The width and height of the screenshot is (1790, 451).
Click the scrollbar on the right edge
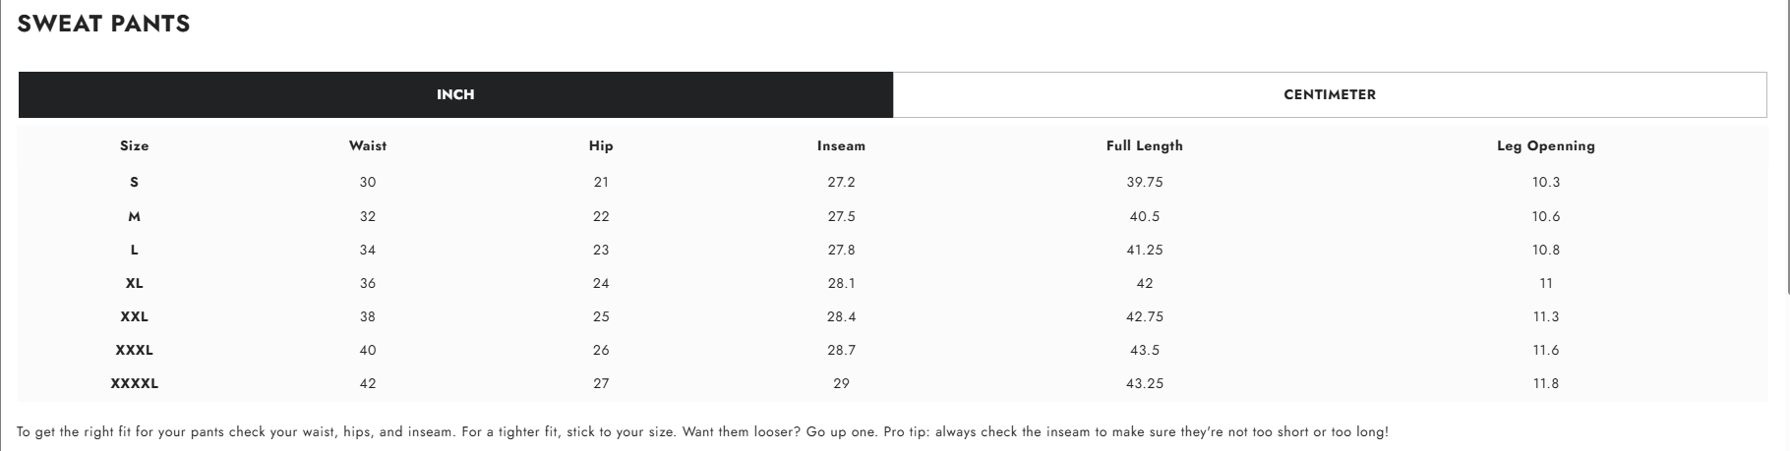point(1787,147)
